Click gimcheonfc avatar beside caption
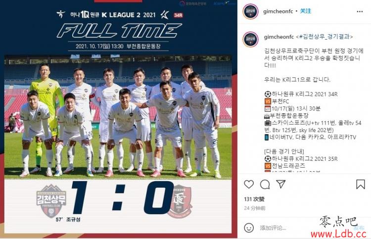 [251, 39]
